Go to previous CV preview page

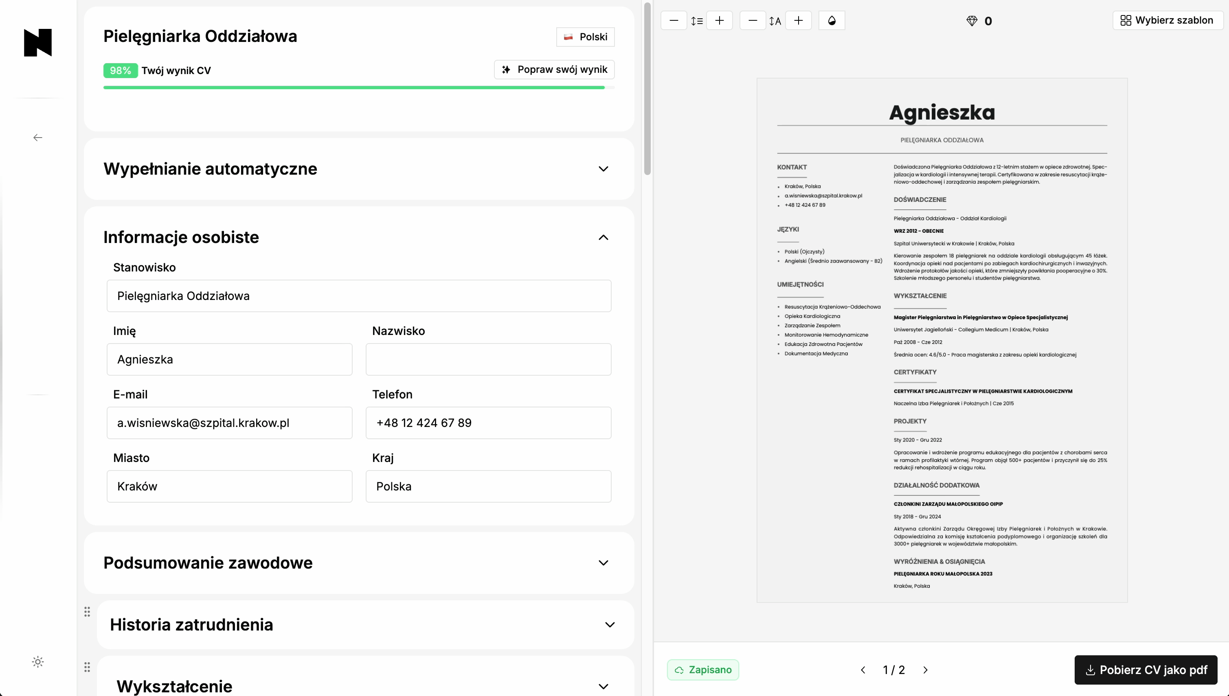pos(863,670)
